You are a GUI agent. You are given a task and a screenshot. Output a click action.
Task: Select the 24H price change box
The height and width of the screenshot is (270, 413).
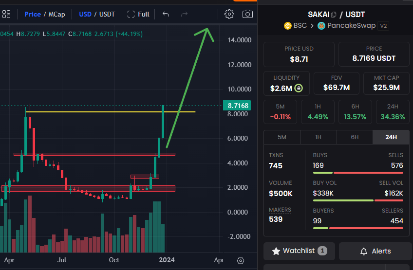pos(393,112)
